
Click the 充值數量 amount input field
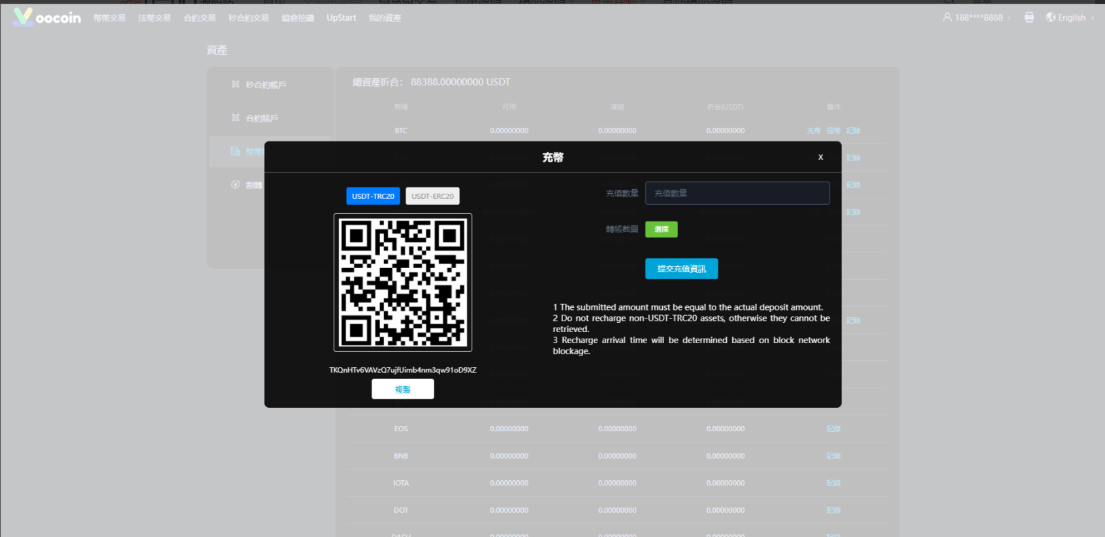(x=737, y=193)
